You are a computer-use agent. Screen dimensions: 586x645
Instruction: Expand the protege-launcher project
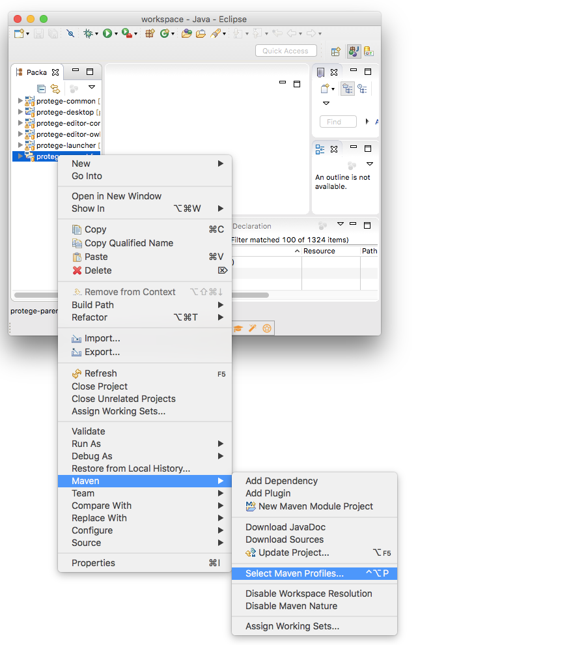tap(20, 145)
